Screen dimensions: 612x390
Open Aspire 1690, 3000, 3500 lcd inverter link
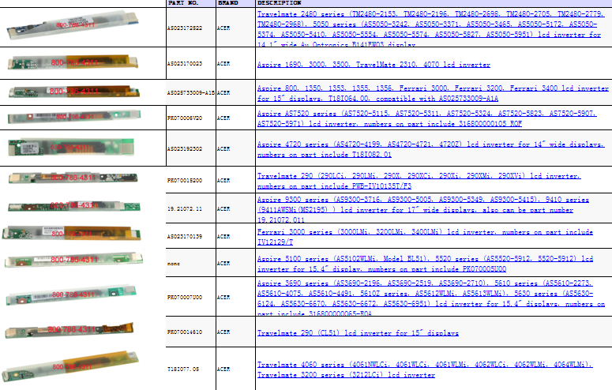tap(374, 65)
